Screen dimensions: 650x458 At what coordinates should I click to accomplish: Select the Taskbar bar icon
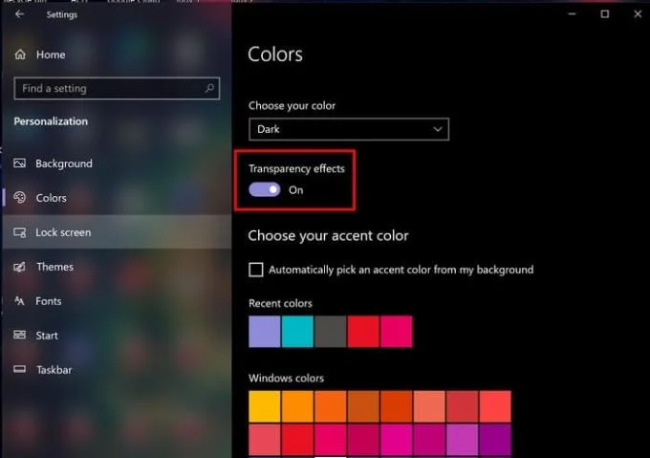(x=19, y=369)
